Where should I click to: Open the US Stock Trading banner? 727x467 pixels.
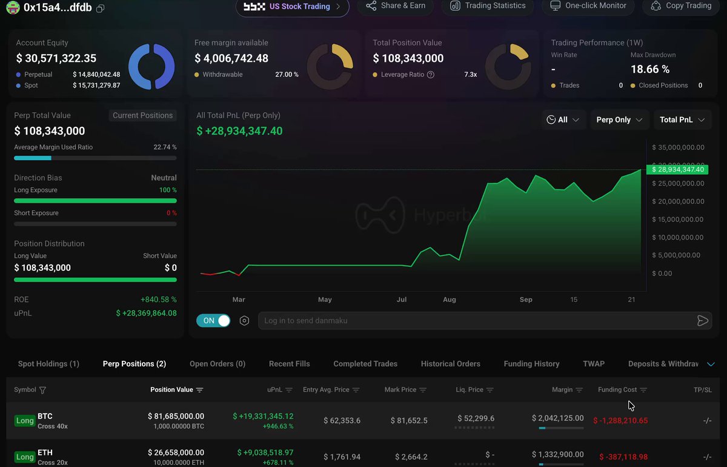point(292,7)
